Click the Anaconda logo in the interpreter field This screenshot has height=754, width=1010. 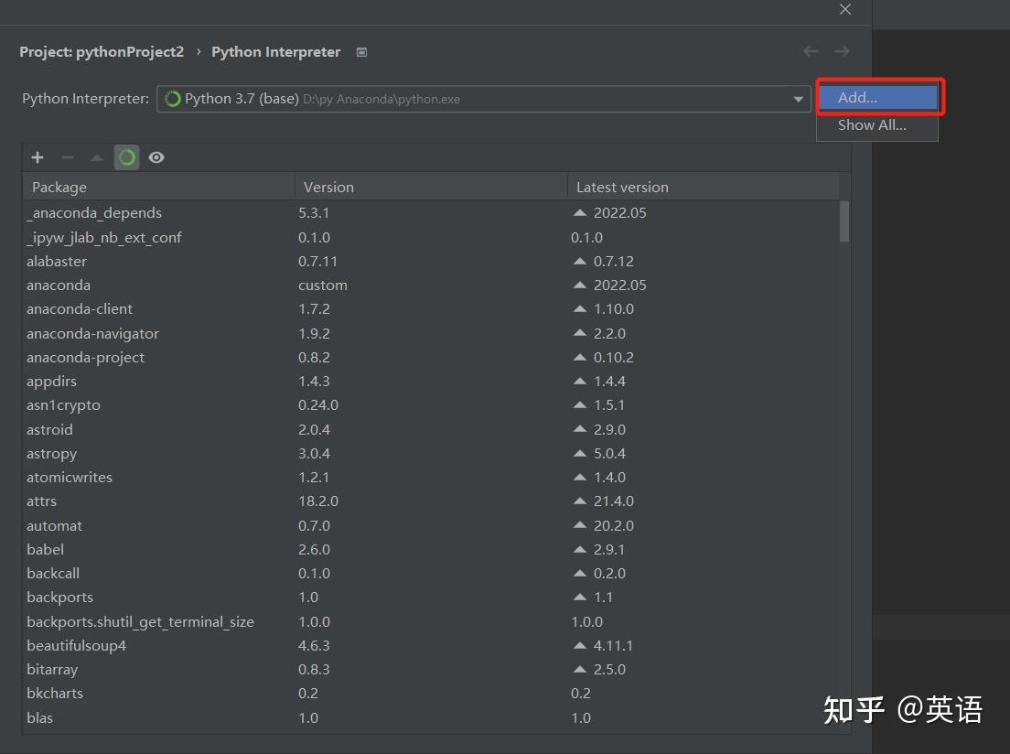[x=173, y=98]
